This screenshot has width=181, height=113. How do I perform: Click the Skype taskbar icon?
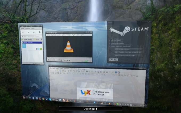[50, 99]
